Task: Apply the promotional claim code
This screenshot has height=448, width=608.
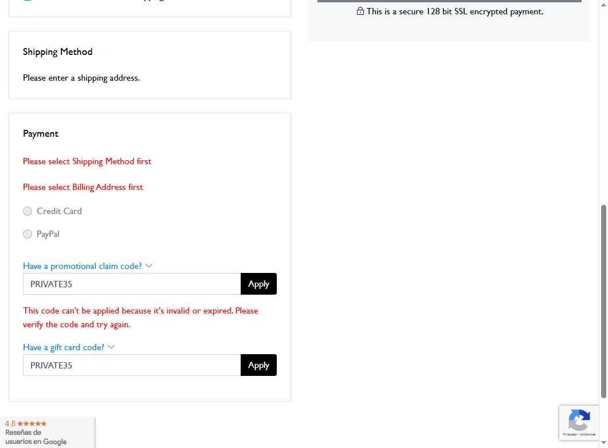Action: tap(258, 284)
